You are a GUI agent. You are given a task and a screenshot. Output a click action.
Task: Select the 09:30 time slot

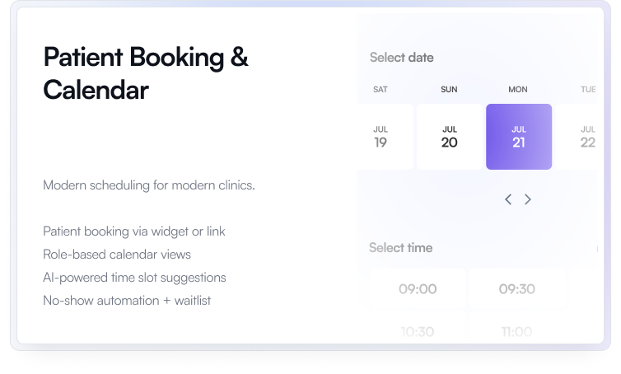coord(517,289)
